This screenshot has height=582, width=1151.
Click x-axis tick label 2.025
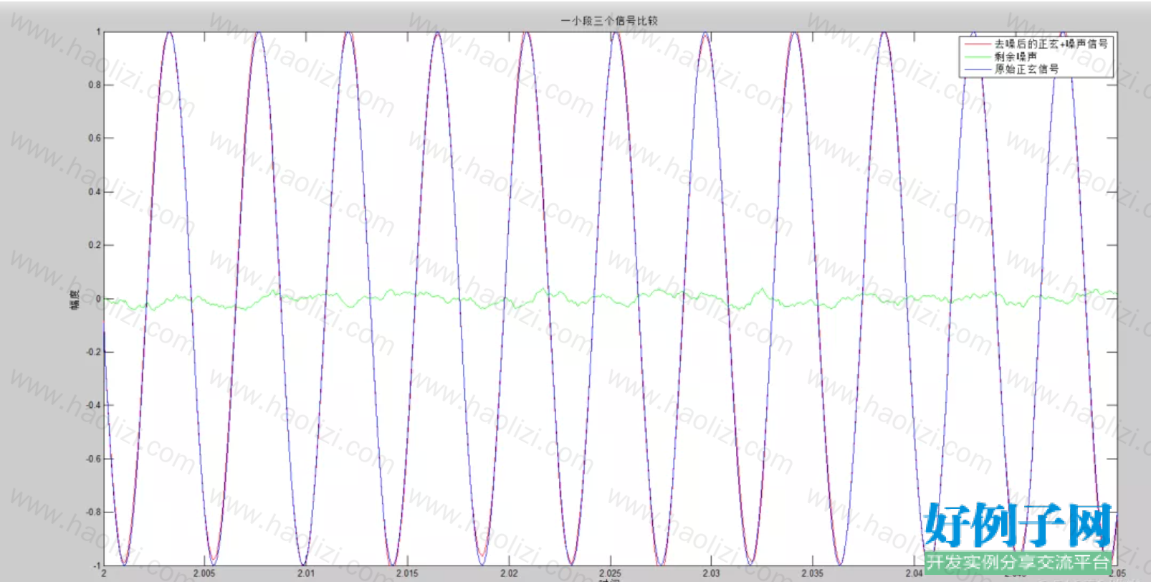(x=610, y=573)
